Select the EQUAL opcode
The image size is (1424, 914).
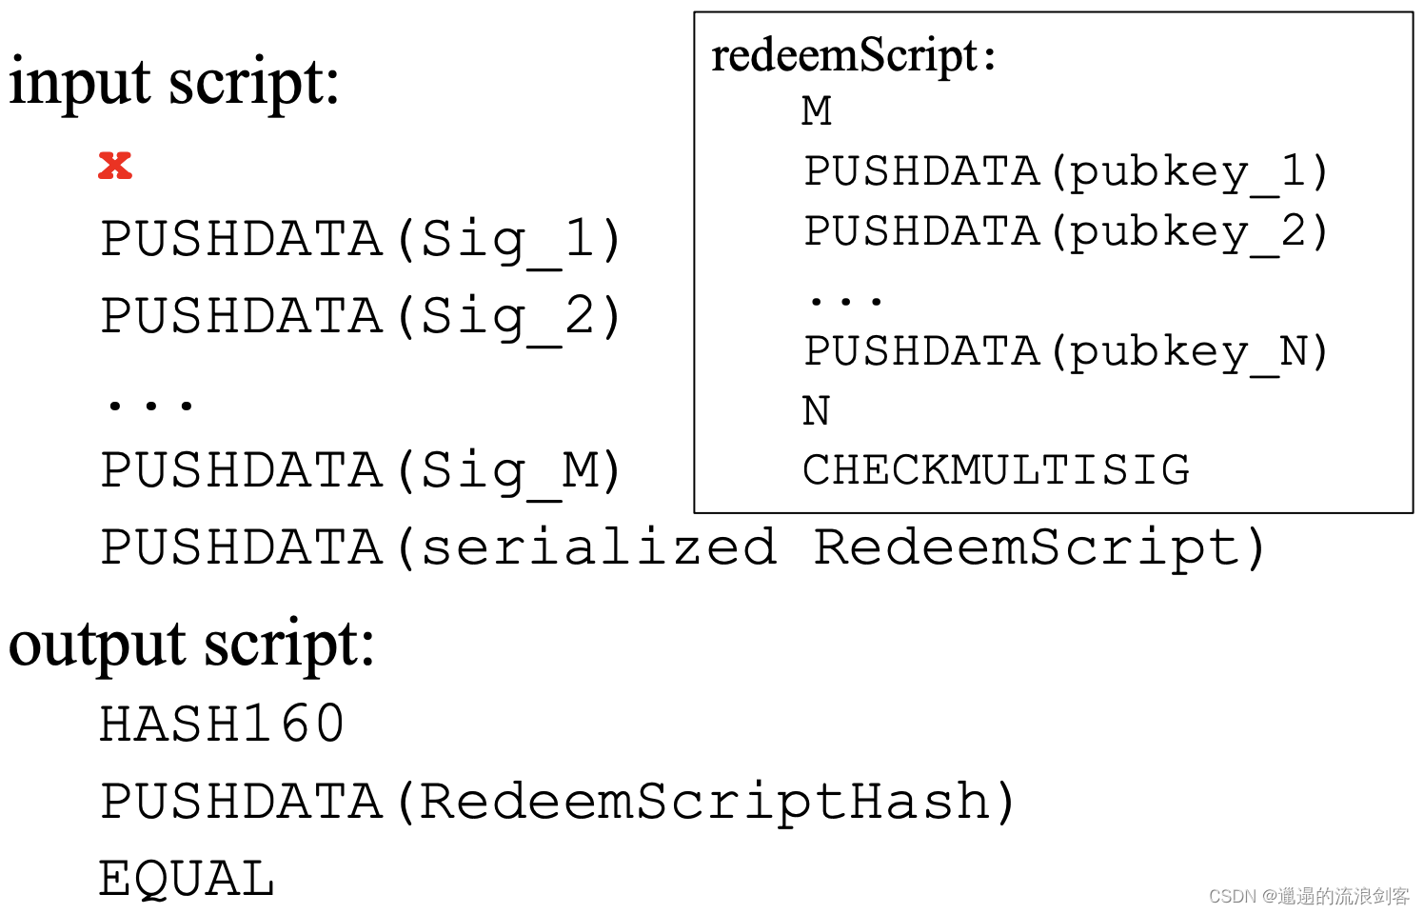point(188,879)
